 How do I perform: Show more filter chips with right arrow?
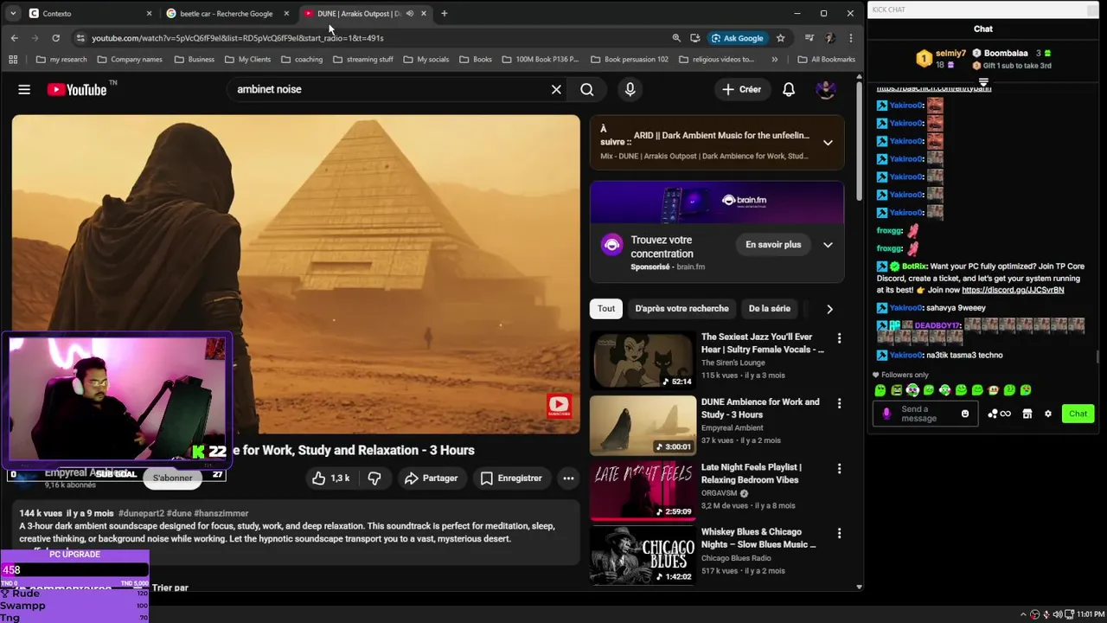(829, 309)
